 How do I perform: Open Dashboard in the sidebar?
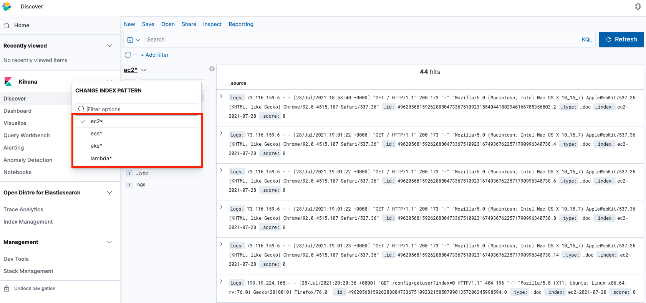(18, 111)
